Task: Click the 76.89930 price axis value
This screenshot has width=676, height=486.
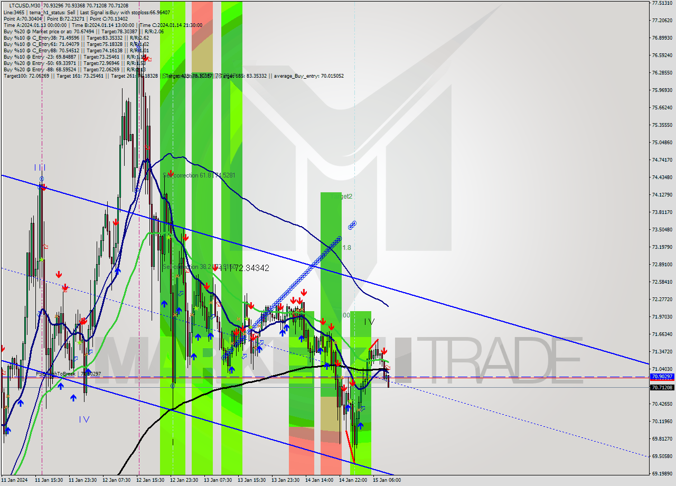Action: [x=662, y=38]
